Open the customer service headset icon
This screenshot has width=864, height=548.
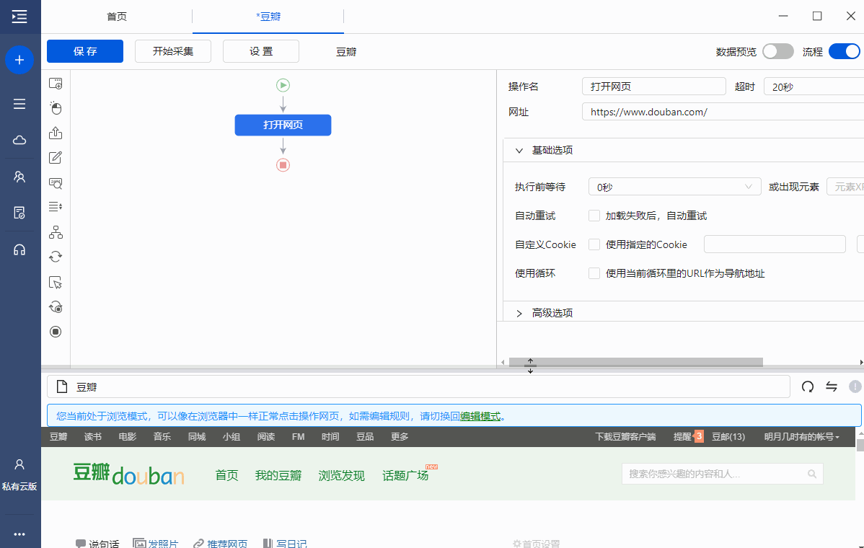point(19,250)
